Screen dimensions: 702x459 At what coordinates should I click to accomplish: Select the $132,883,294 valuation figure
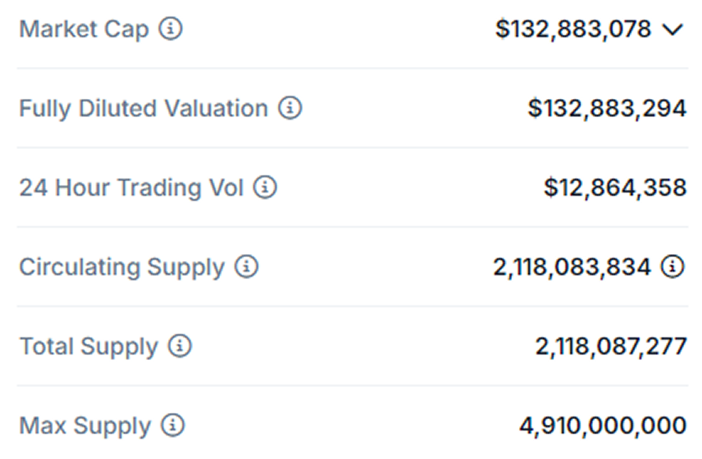tap(607, 109)
